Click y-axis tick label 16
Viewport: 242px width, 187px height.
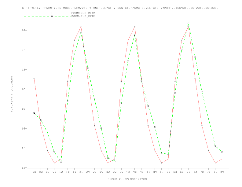pyautogui.click(x=23, y=129)
